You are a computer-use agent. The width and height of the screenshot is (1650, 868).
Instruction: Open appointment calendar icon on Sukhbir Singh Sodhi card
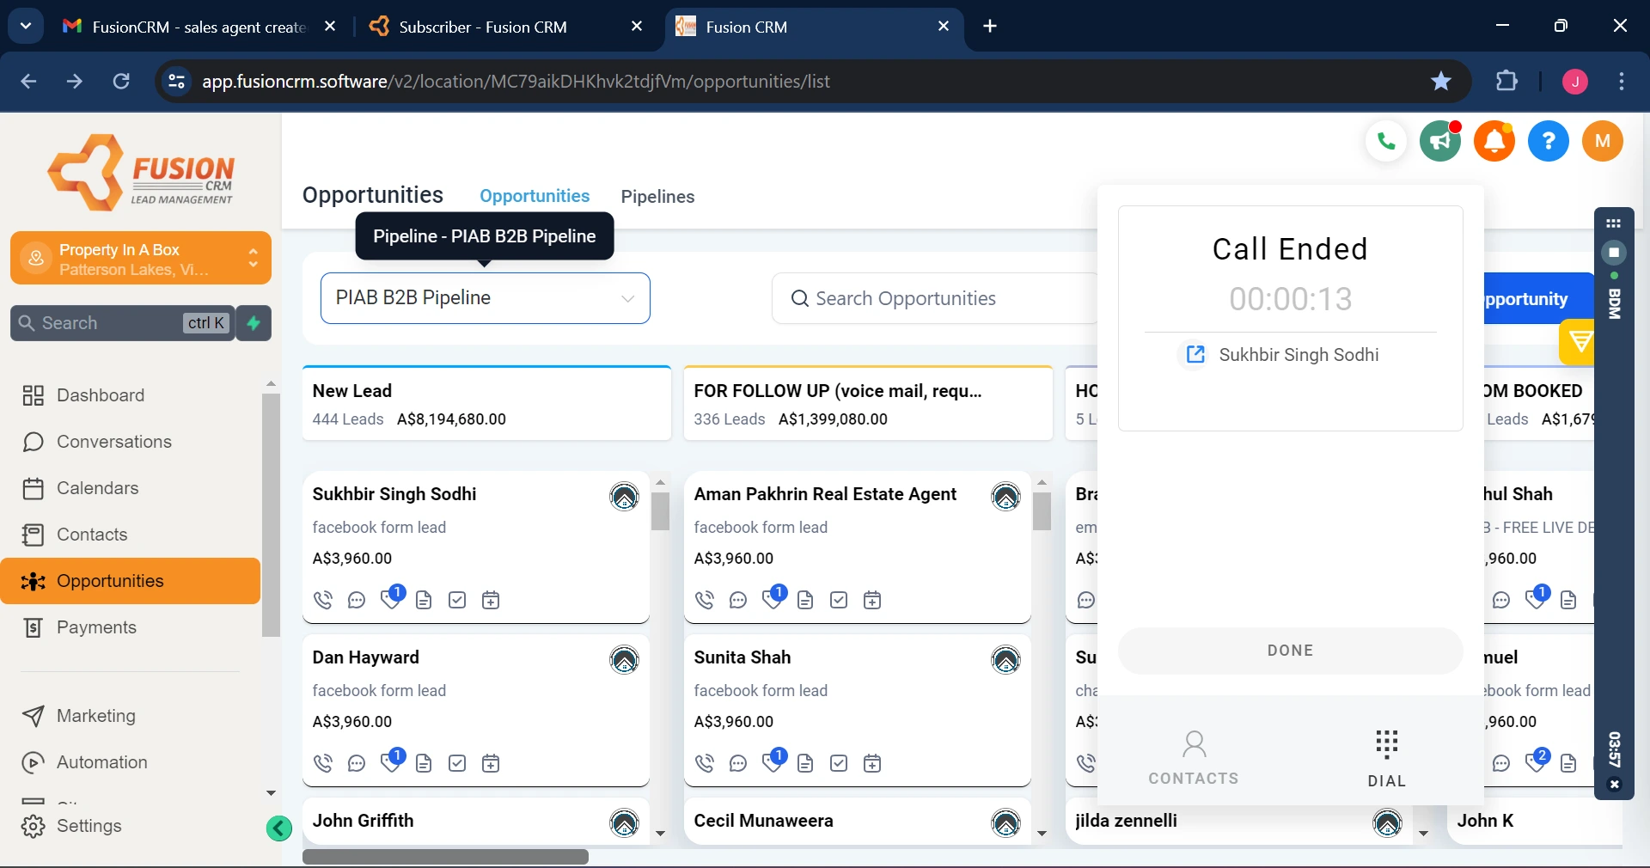[x=491, y=600]
